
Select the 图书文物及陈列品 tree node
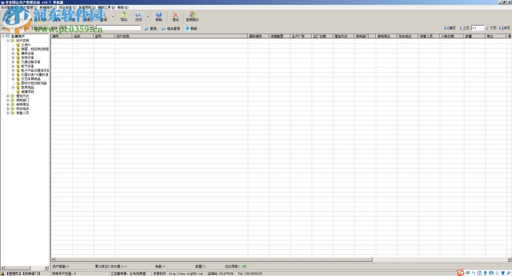coord(34,83)
